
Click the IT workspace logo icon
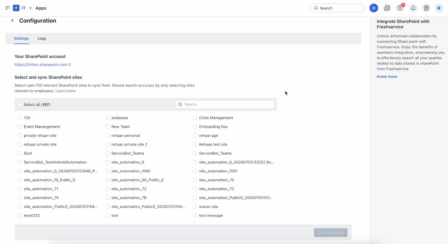pyautogui.click(x=16, y=8)
